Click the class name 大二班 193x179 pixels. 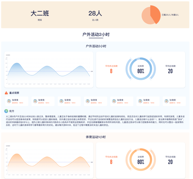pyautogui.click(x=40, y=13)
